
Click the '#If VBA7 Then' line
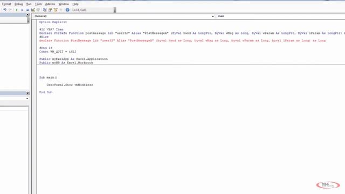click(x=51, y=30)
